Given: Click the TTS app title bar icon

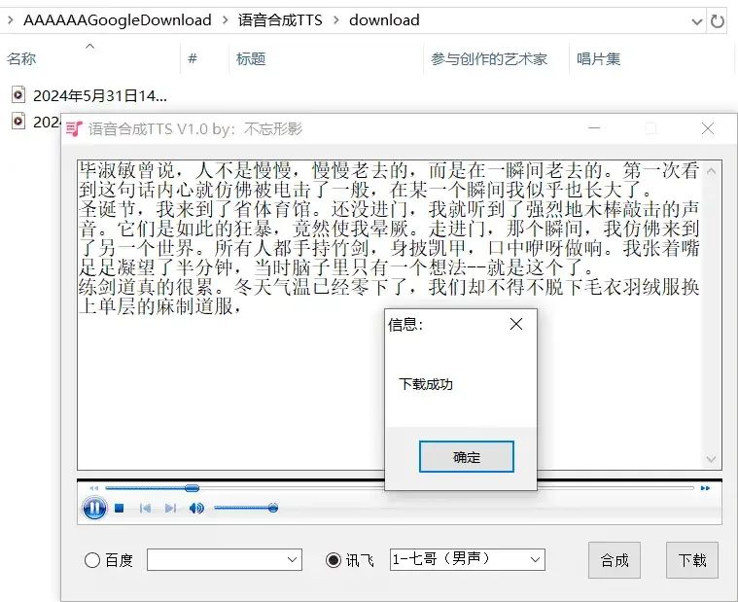Looking at the screenshot, I should point(74,128).
